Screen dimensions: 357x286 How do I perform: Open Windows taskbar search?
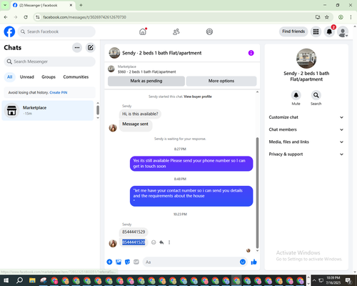click(19, 280)
